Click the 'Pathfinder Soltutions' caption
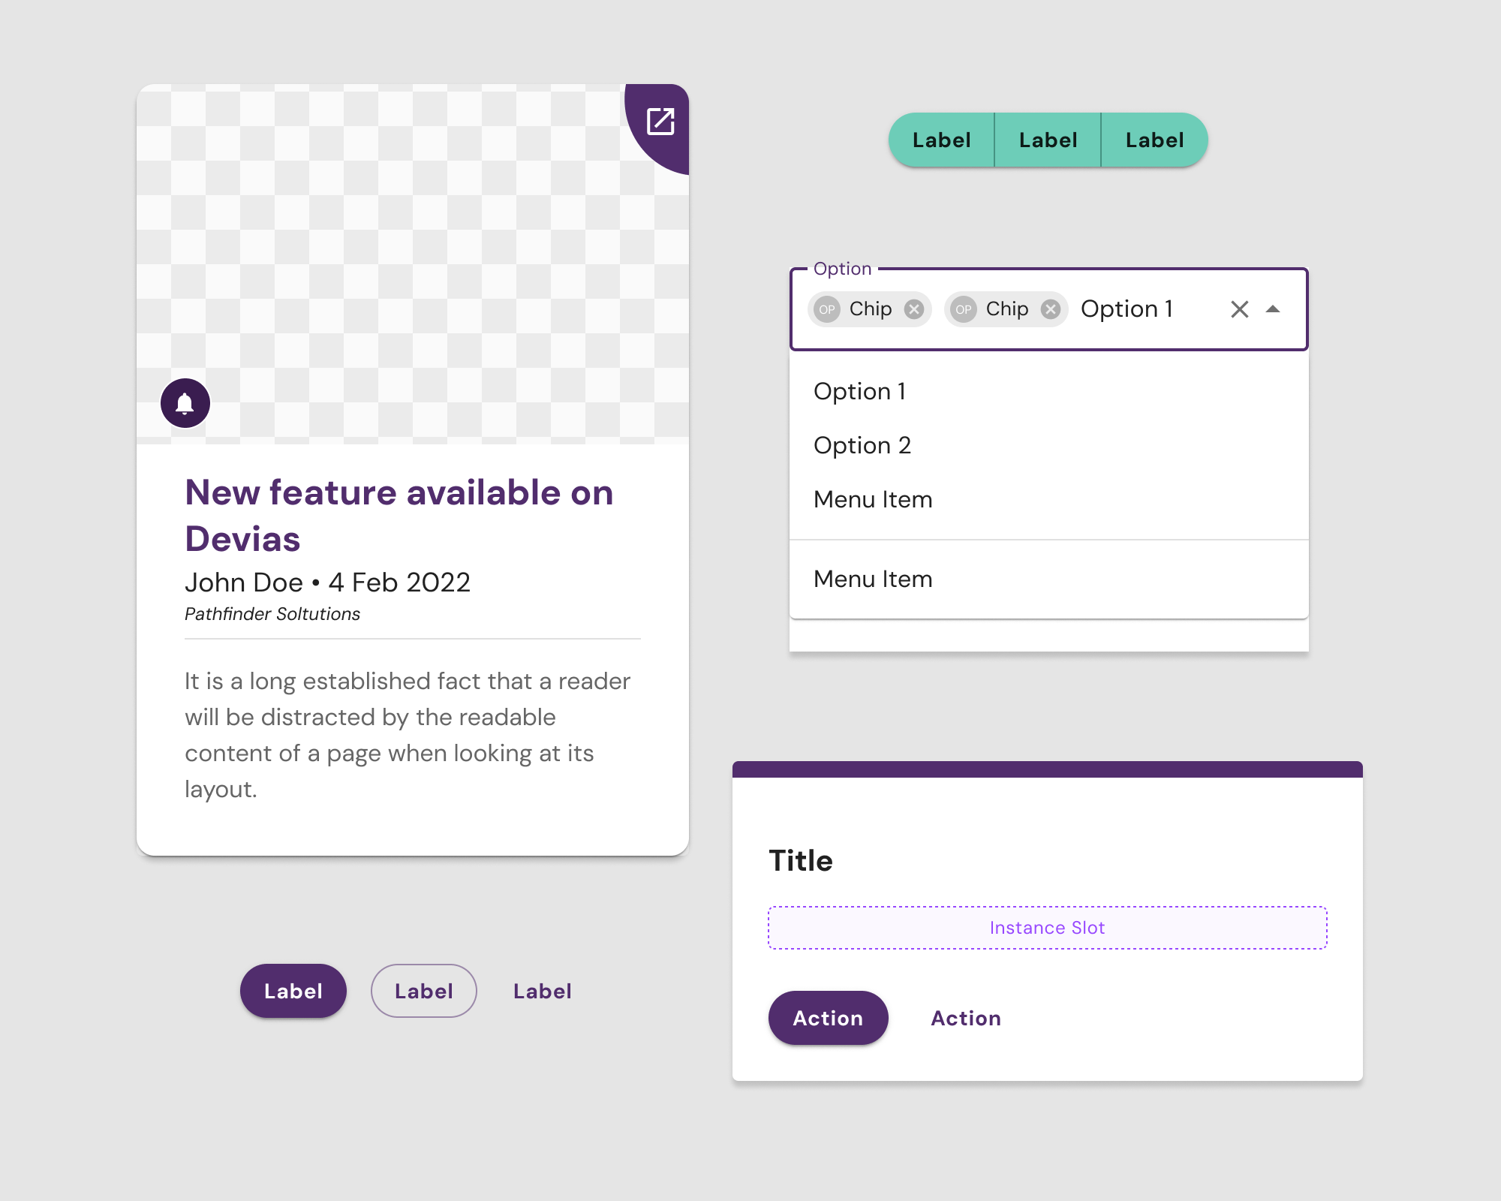Image resolution: width=1501 pixels, height=1201 pixels. click(272, 614)
